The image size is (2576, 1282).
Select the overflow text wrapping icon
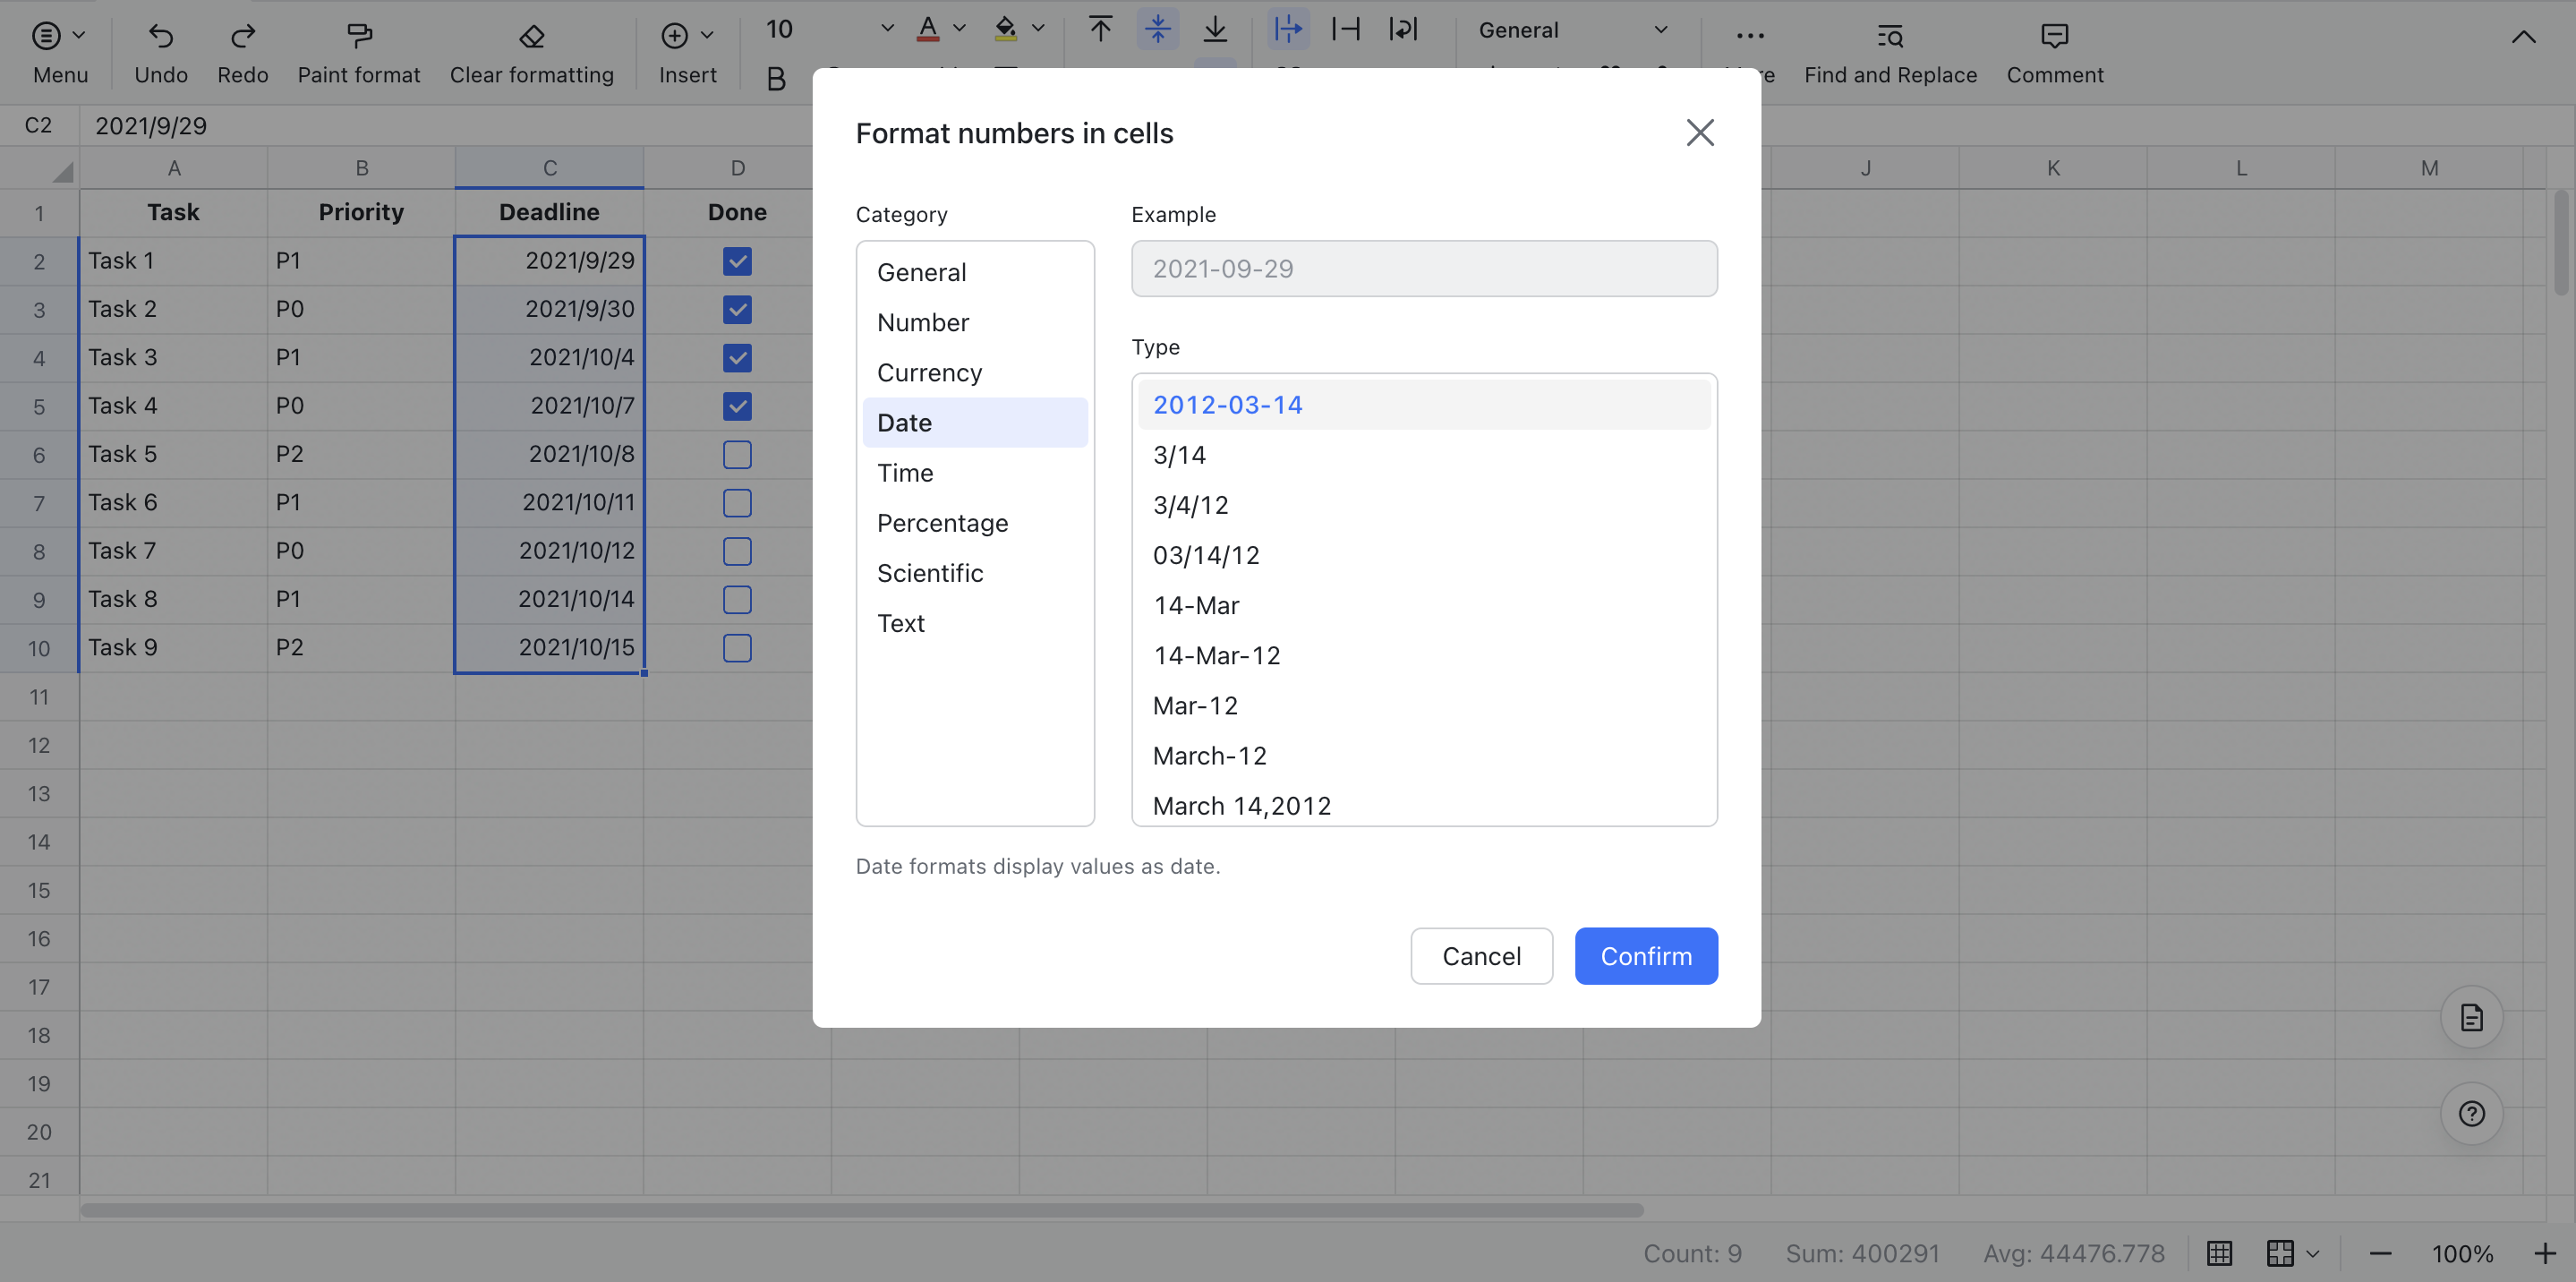(1287, 29)
